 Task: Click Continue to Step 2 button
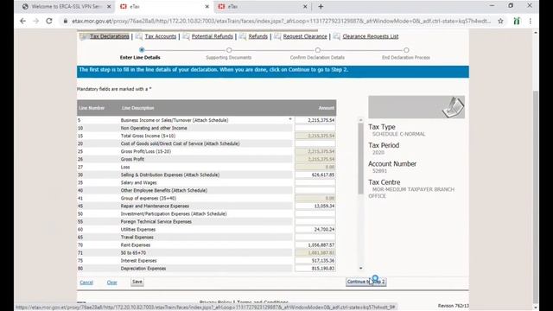[365, 282]
